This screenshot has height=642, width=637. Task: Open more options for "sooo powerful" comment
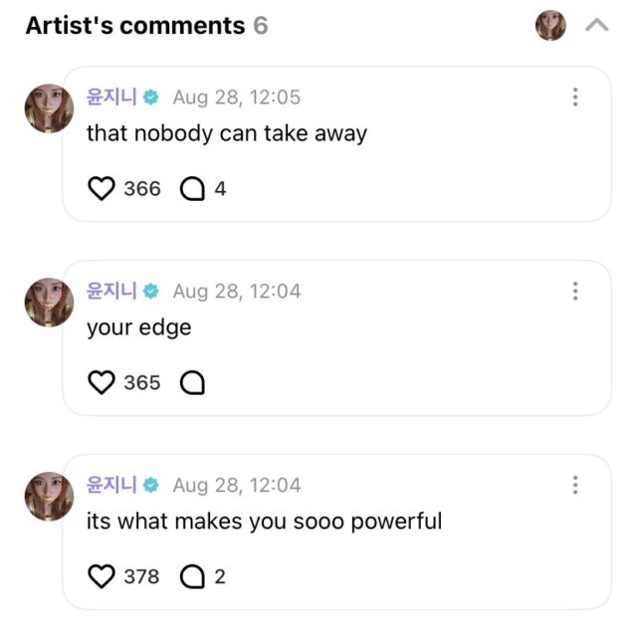(575, 485)
